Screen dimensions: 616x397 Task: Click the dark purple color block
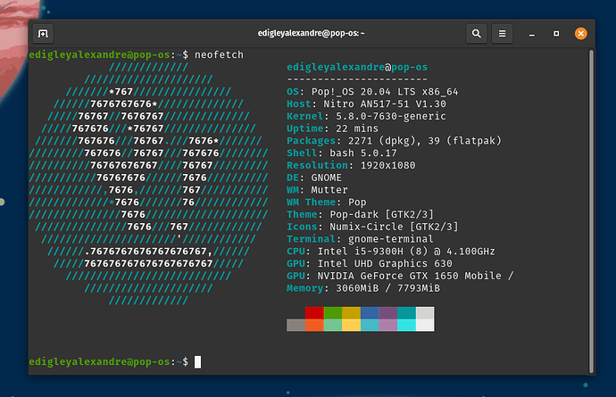pyautogui.click(x=388, y=313)
